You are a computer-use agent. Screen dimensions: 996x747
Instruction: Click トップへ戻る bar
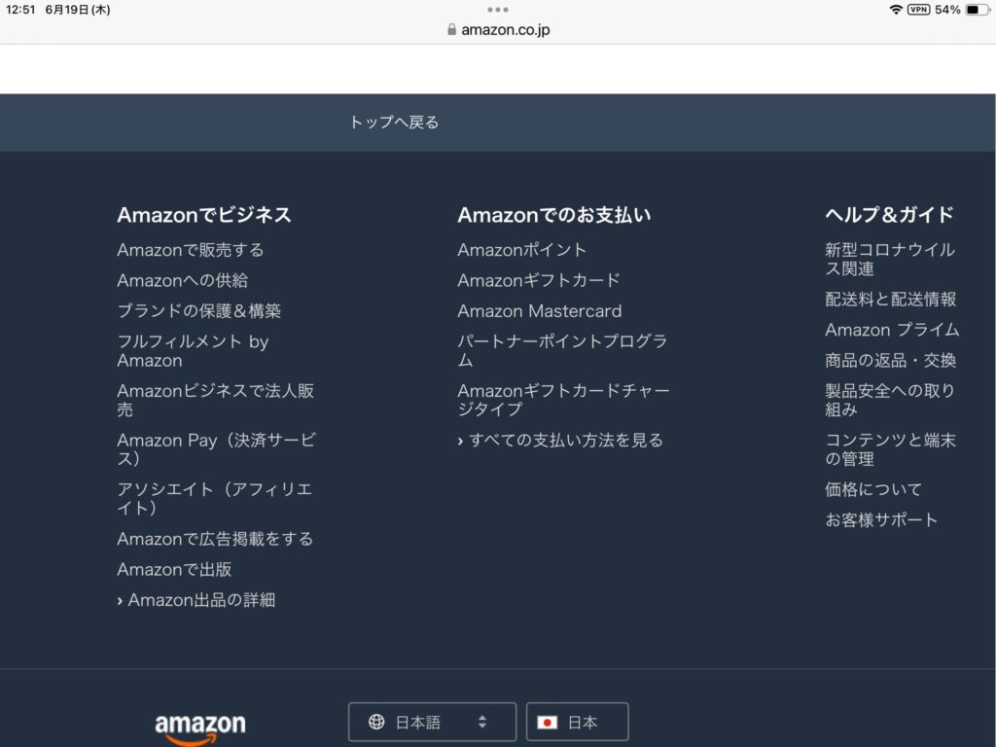click(x=498, y=122)
